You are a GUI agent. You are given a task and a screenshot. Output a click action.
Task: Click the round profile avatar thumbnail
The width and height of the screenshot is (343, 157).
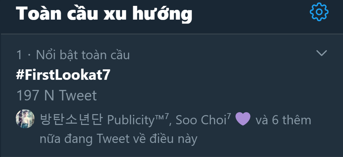pos(25,119)
